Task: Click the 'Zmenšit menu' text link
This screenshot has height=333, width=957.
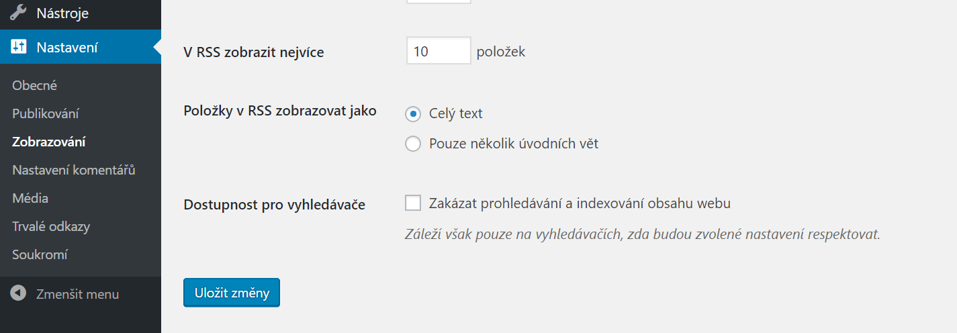Action: pyautogui.click(x=77, y=294)
